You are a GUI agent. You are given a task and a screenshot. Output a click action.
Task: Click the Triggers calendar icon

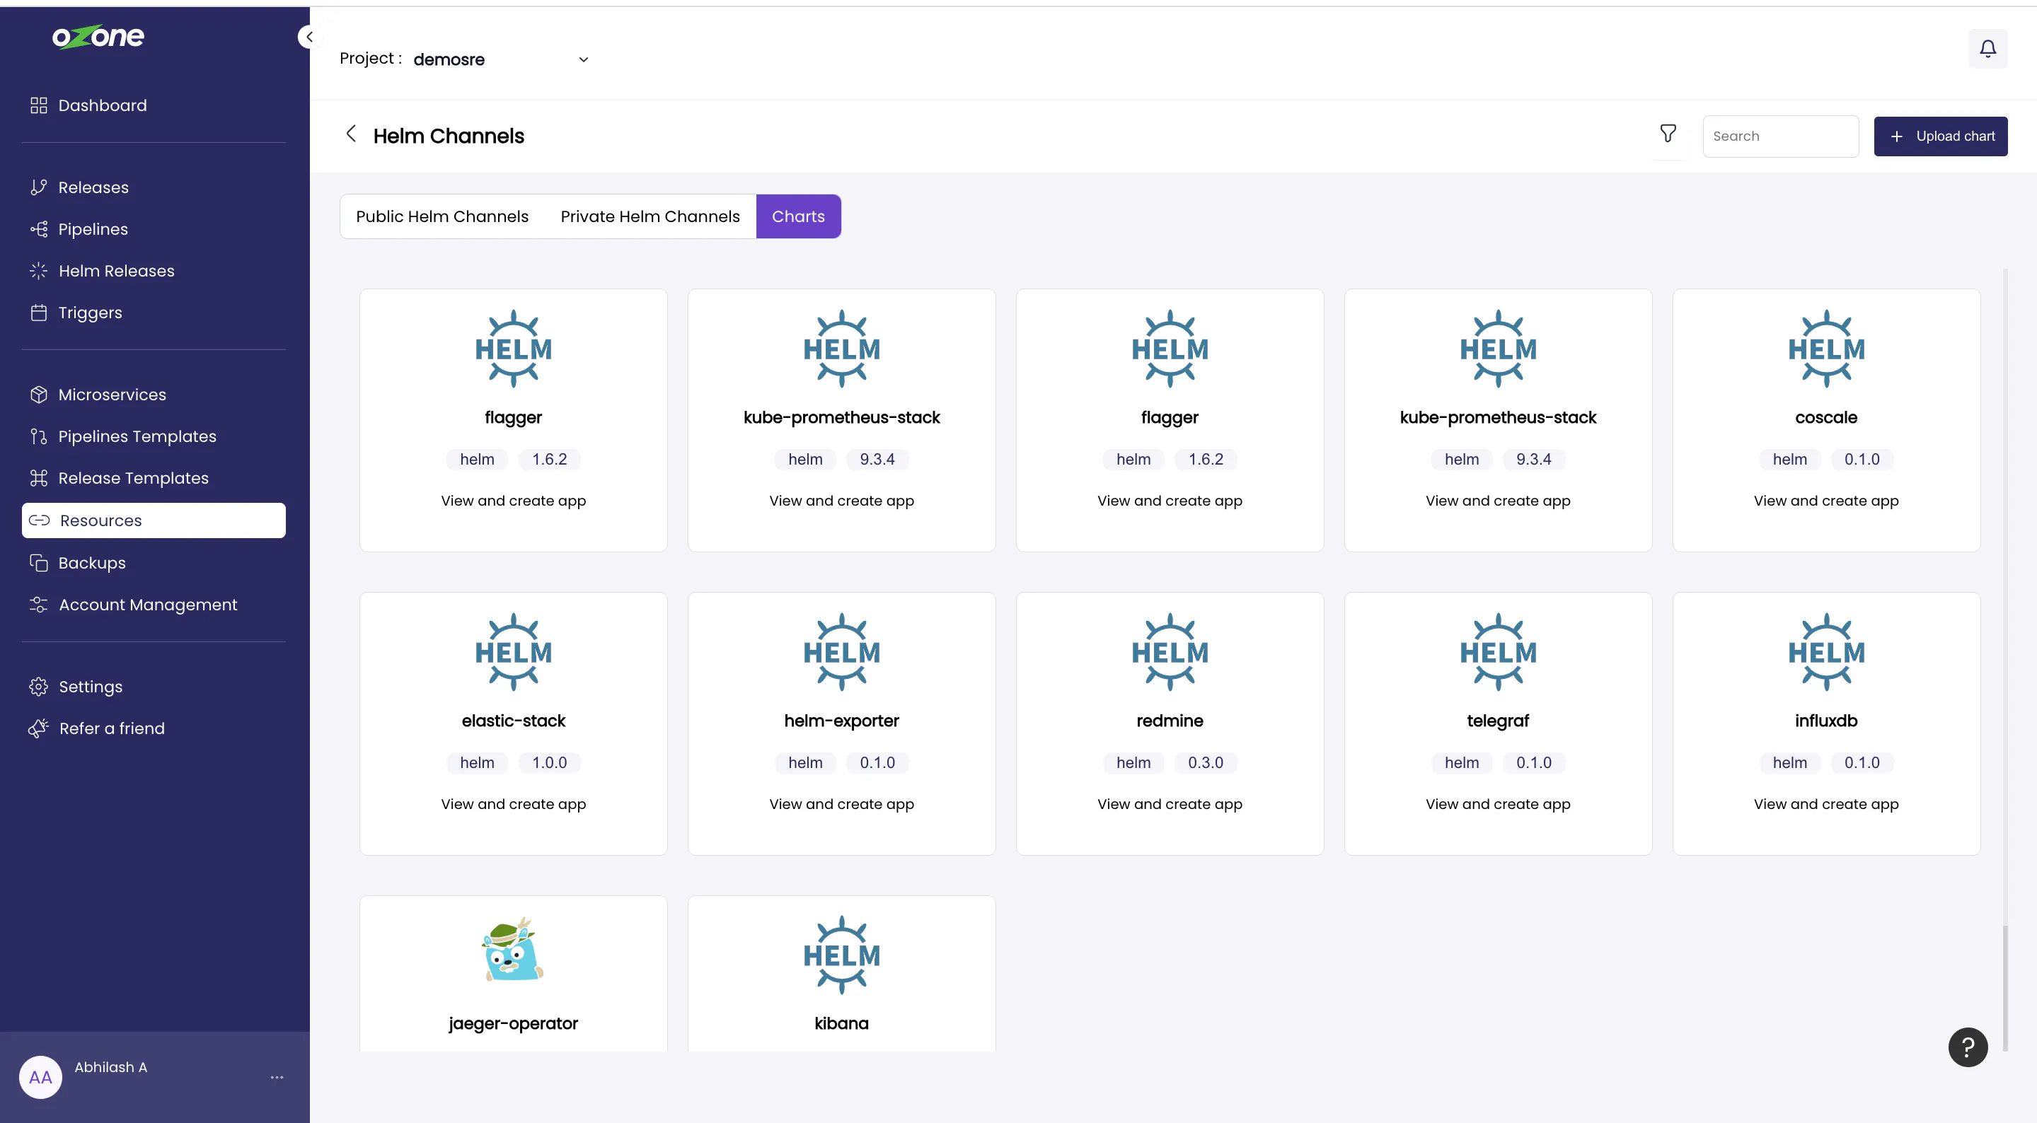pos(39,313)
